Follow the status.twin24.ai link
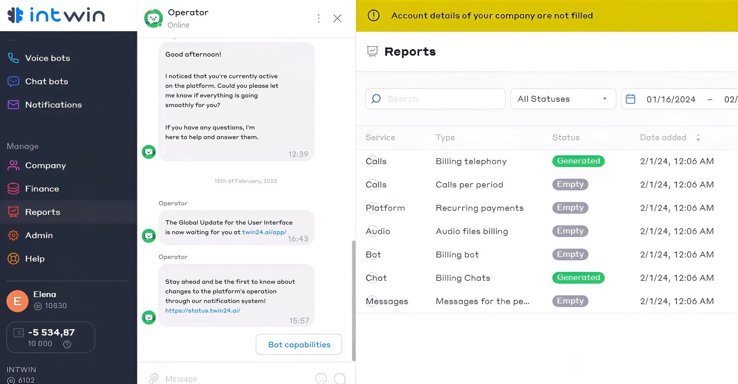Image resolution: width=738 pixels, height=384 pixels. click(x=203, y=311)
